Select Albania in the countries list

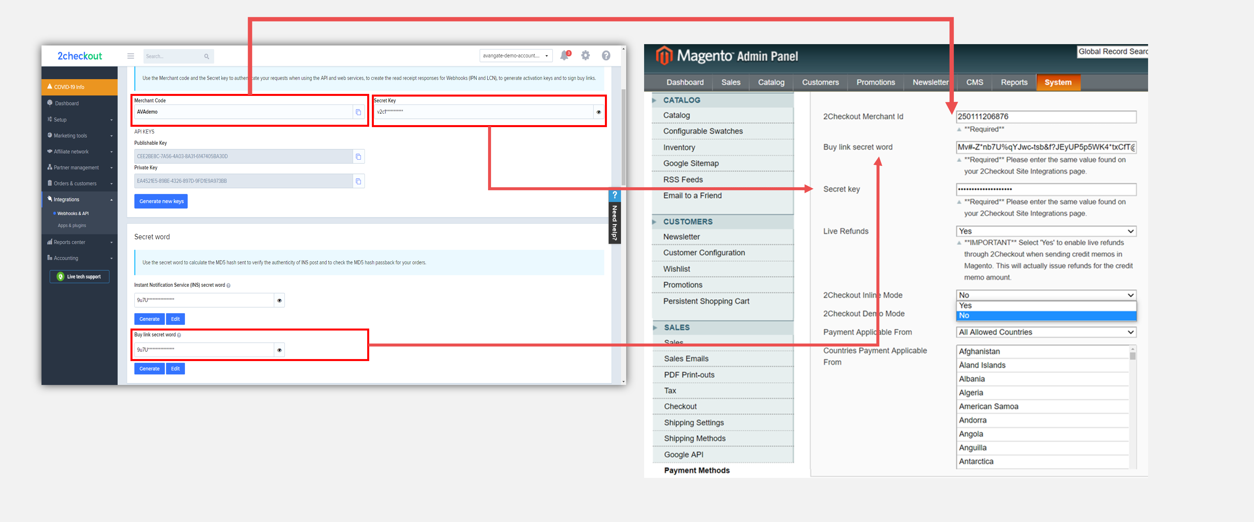point(1042,379)
